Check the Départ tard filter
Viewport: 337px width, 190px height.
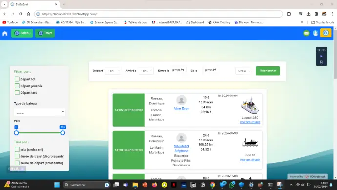tap(17, 92)
